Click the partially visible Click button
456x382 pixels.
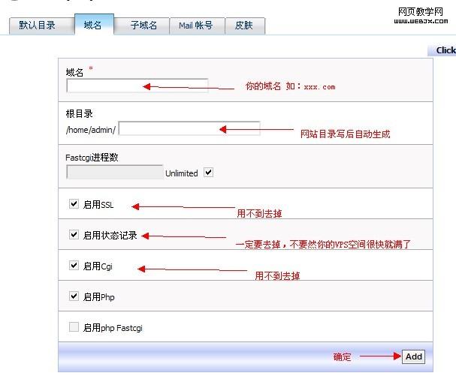tap(445, 50)
